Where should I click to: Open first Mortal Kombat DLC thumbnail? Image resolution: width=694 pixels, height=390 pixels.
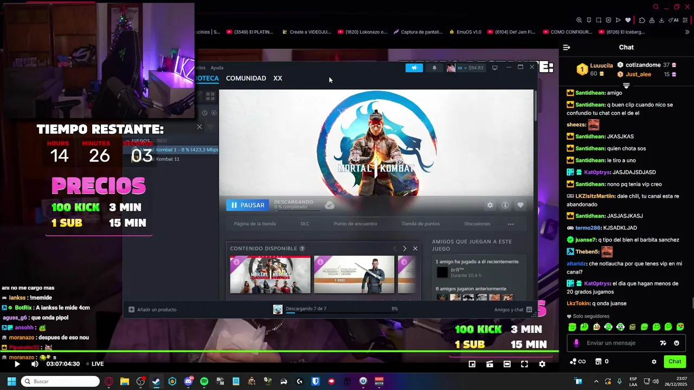[x=271, y=275]
